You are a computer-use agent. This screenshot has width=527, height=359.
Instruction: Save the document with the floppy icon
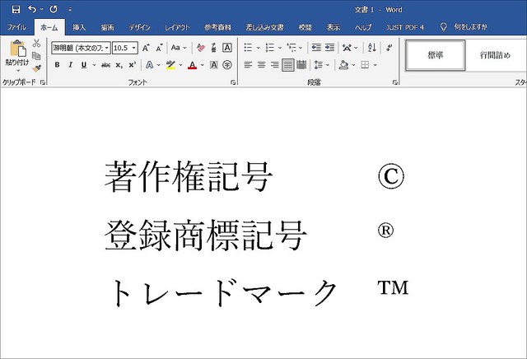click(x=16, y=9)
